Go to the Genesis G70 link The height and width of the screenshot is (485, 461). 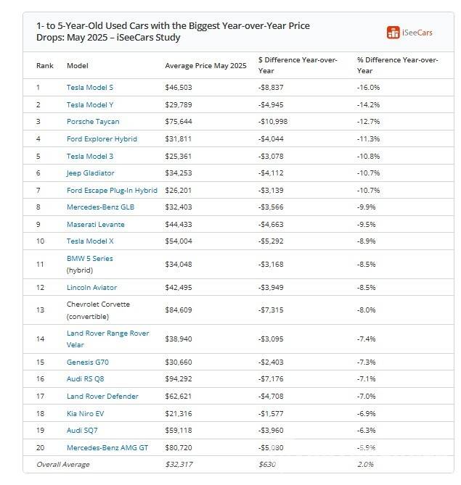88,362
